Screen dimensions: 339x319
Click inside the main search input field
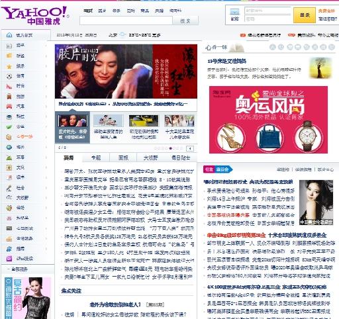(126, 21)
